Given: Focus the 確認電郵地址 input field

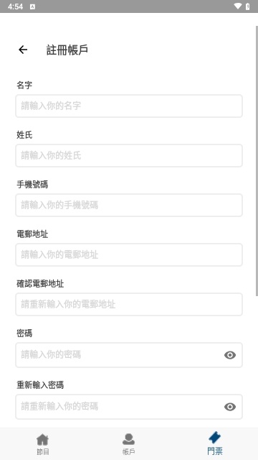Looking at the screenshot, I should tap(129, 304).
